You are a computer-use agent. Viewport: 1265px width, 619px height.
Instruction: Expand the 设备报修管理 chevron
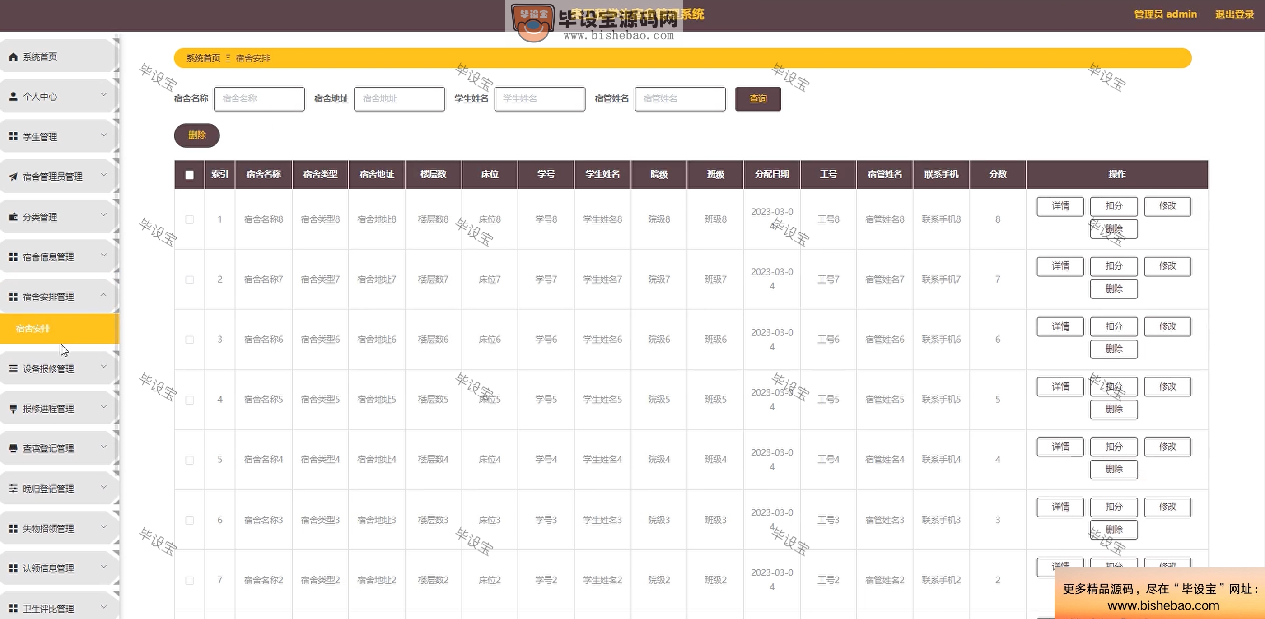click(103, 367)
